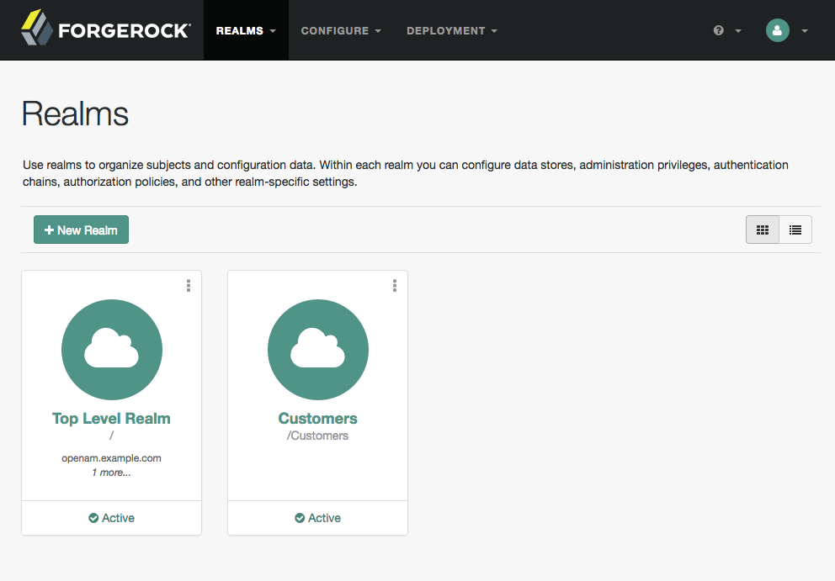Click the ForgeRock logo

tap(105, 29)
